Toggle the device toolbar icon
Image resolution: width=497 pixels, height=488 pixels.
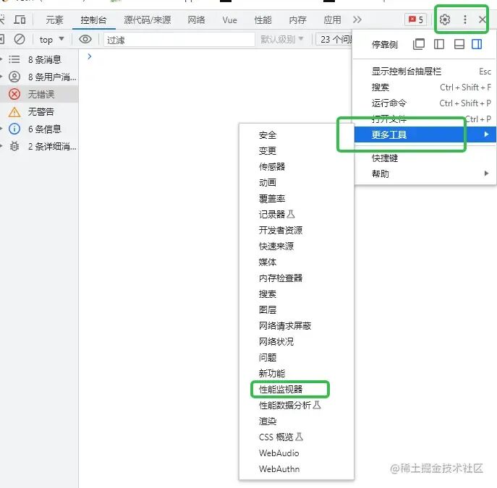tap(20, 20)
